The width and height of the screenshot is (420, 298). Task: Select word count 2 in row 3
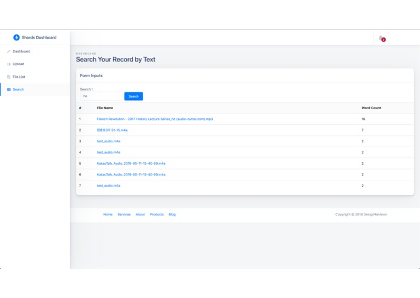pos(363,141)
